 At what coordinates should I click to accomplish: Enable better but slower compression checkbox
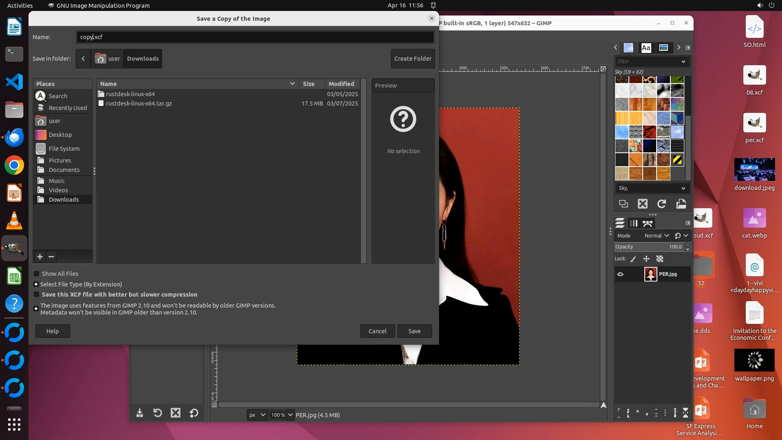(37, 295)
